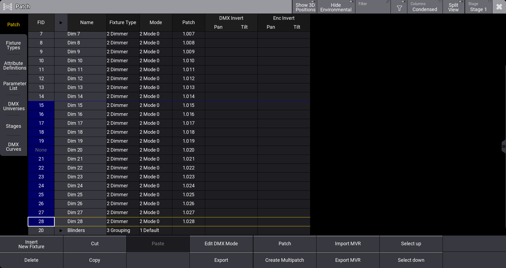Viewport: 506px width, 268px height.
Task: Close the Patch window with X icon
Action: tap(499, 7)
